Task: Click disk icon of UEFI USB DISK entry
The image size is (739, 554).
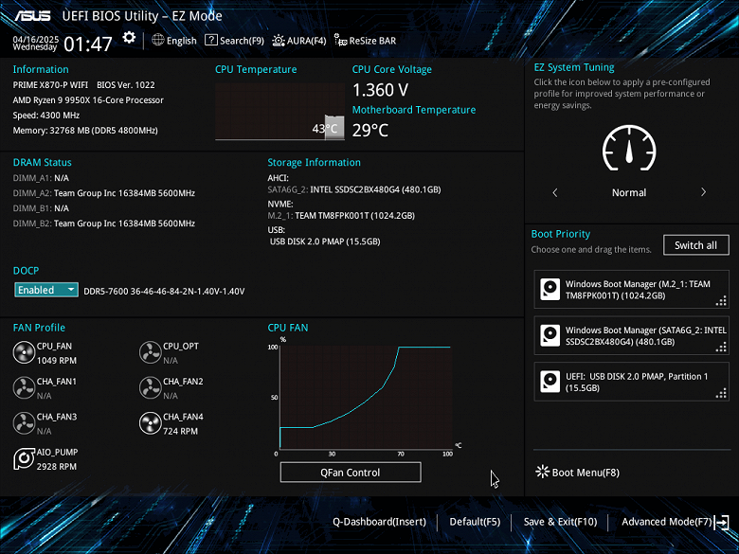Action: [x=550, y=382]
